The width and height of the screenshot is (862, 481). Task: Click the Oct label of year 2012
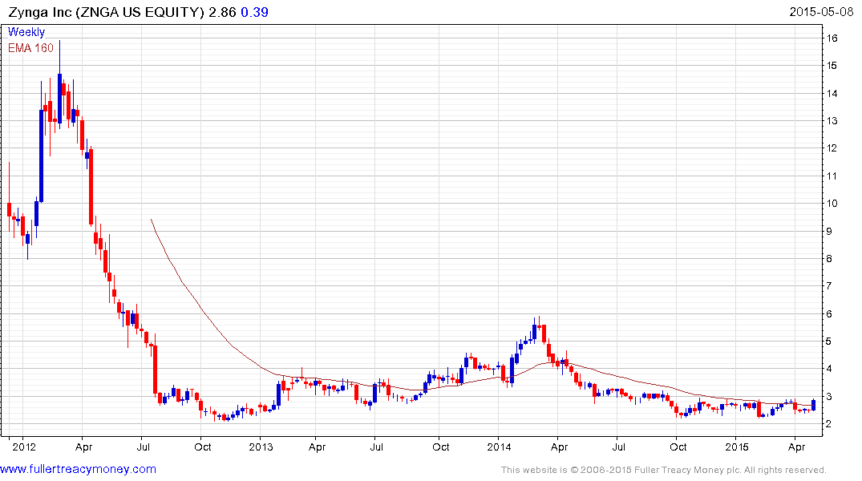pos(203,447)
